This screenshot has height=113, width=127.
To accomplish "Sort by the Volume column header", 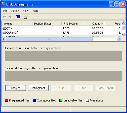I will tap(17, 24).
